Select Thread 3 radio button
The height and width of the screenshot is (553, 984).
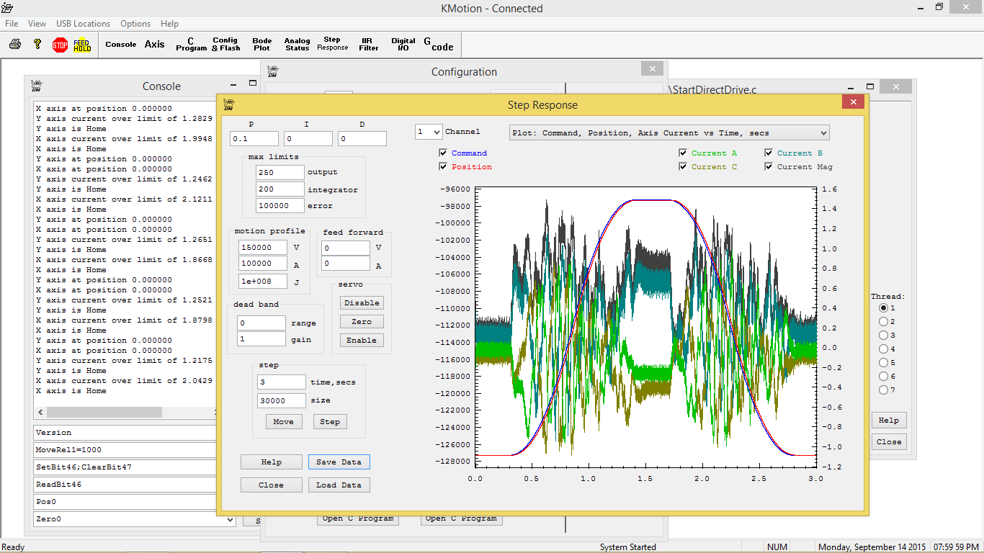pyautogui.click(x=883, y=336)
